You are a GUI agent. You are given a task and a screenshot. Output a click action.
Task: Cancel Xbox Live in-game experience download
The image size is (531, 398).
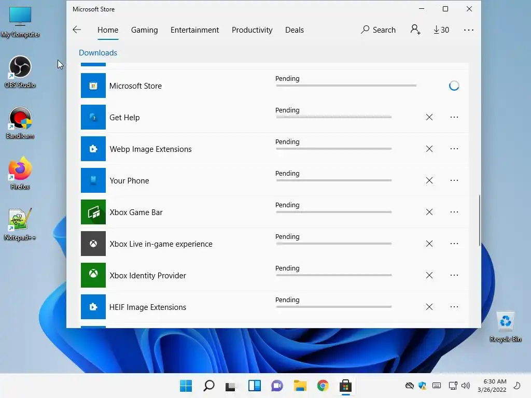[429, 244]
